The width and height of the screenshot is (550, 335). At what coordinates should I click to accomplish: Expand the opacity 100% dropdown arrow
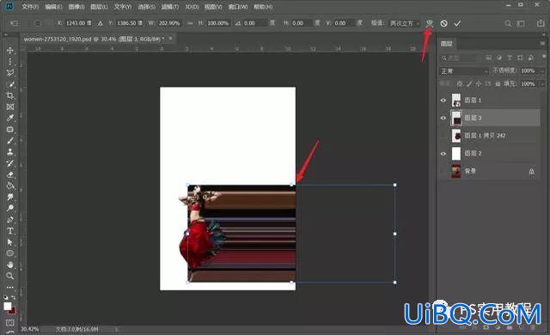pos(542,71)
